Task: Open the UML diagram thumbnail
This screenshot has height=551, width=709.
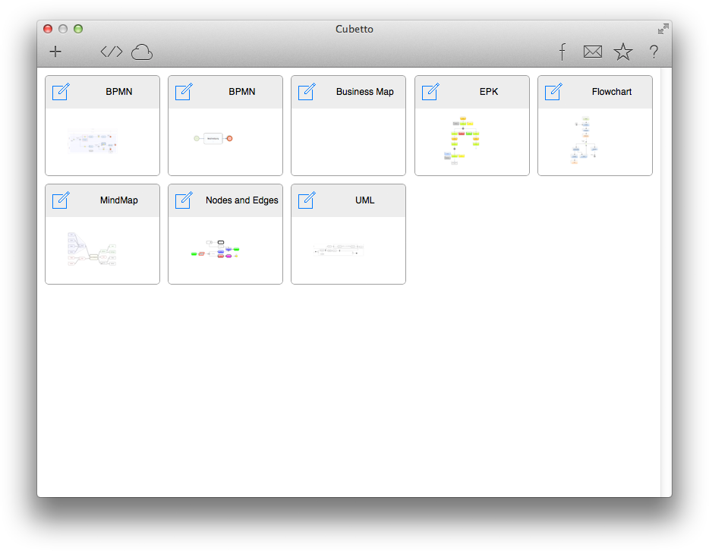Action: [x=339, y=250]
